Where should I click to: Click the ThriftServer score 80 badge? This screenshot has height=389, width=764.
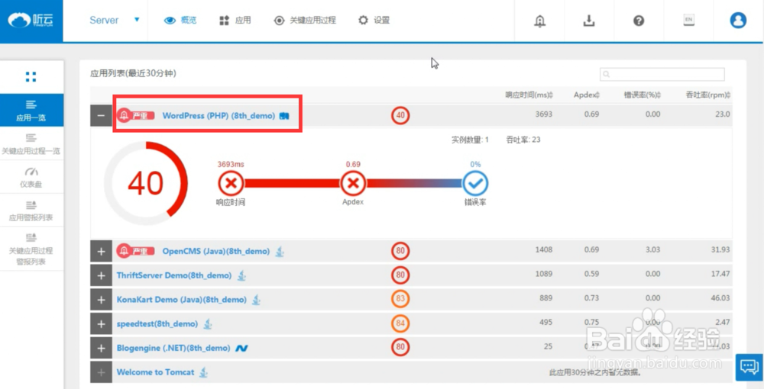pos(400,275)
